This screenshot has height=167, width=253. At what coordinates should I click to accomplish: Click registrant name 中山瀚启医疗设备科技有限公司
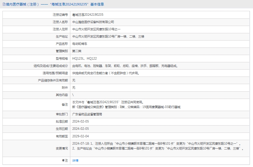click(x=93, y=22)
